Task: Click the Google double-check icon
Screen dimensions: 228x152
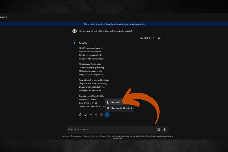Action: tap(101, 115)
